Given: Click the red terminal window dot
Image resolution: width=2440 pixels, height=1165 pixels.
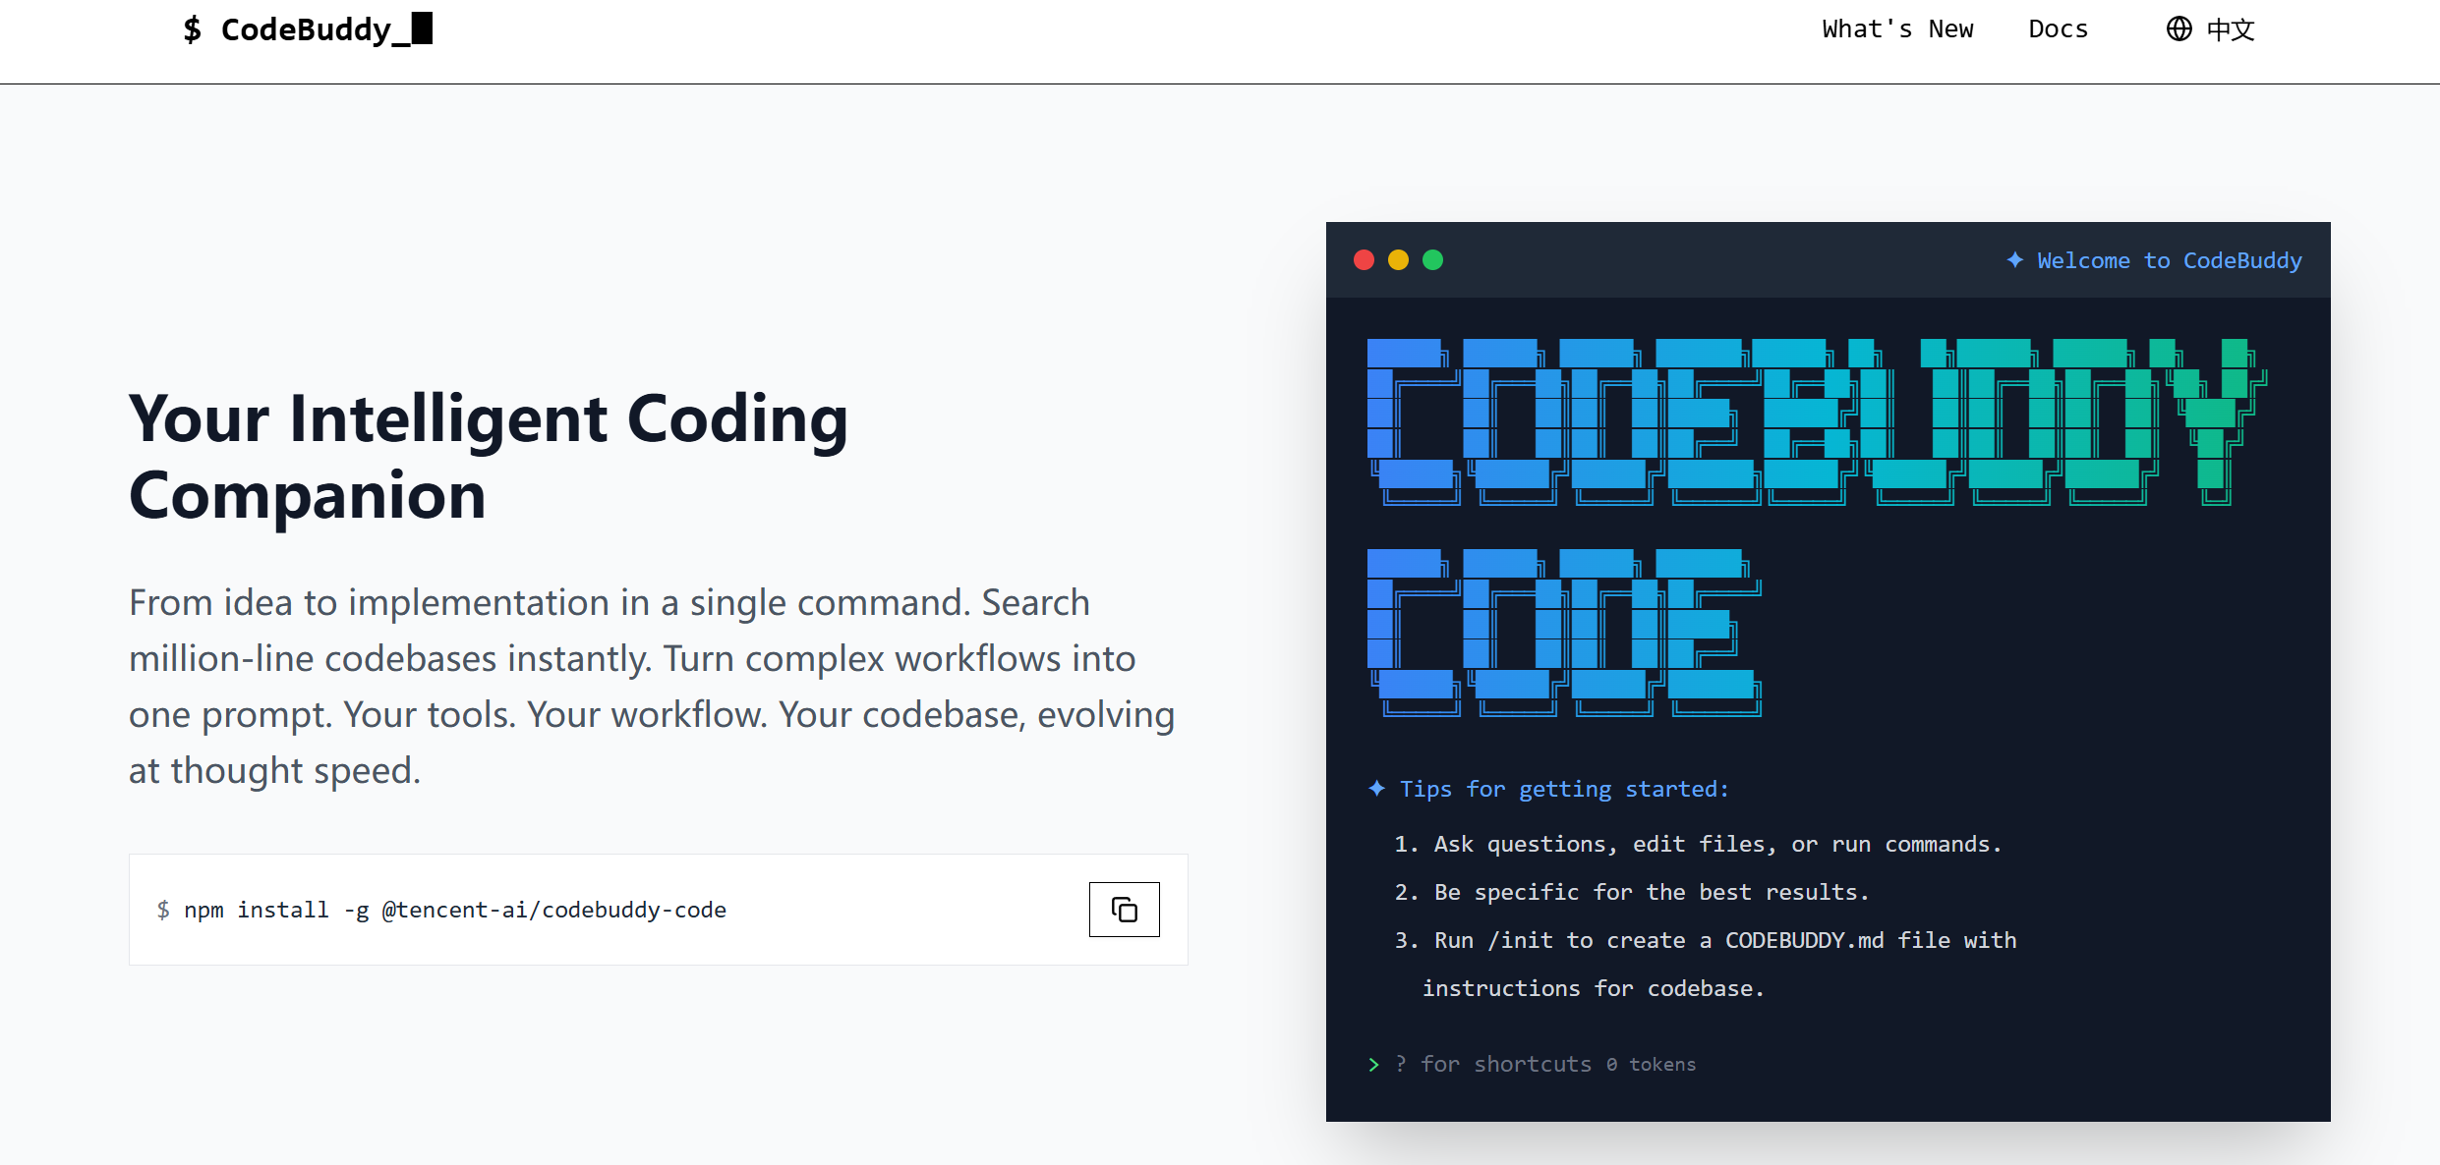Looking at the screenshot, I should tap(1364, 259).
